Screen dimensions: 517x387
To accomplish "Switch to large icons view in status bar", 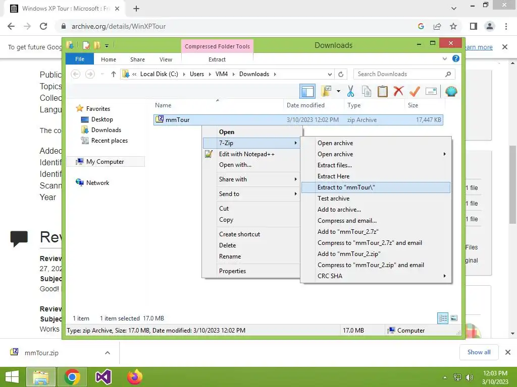I will point(454,318).
